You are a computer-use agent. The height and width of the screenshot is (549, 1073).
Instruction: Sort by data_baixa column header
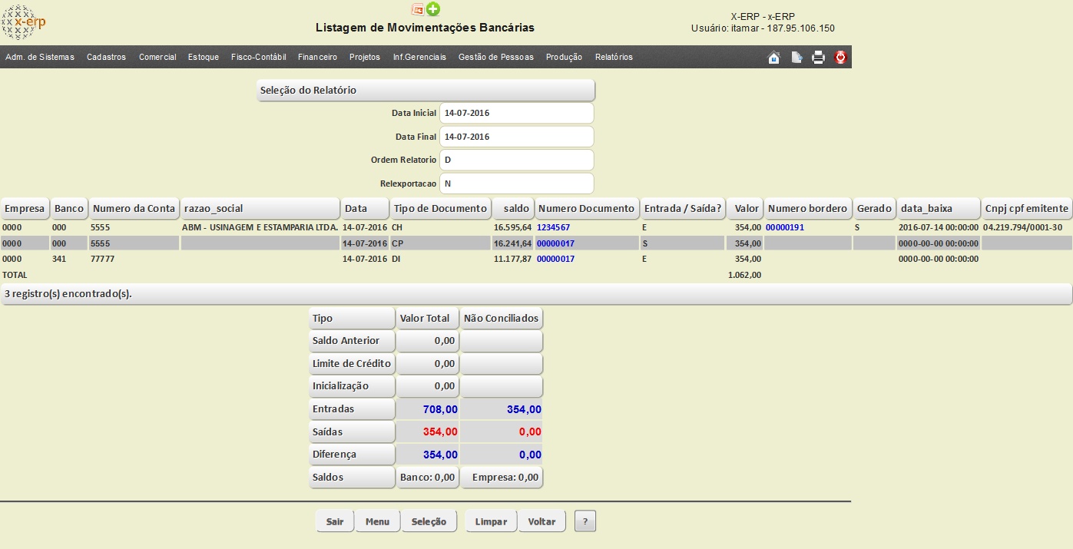pos(939,208)
